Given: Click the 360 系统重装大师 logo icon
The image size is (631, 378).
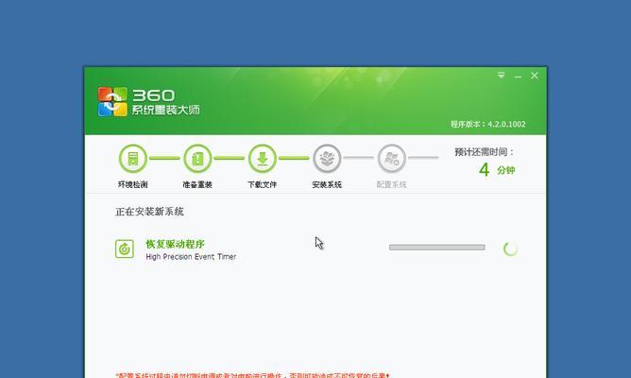Looking at the screenshot, I should [x=112, y=102].
